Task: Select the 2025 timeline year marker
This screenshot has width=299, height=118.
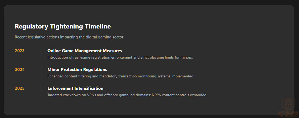Action: click(20, 88)
